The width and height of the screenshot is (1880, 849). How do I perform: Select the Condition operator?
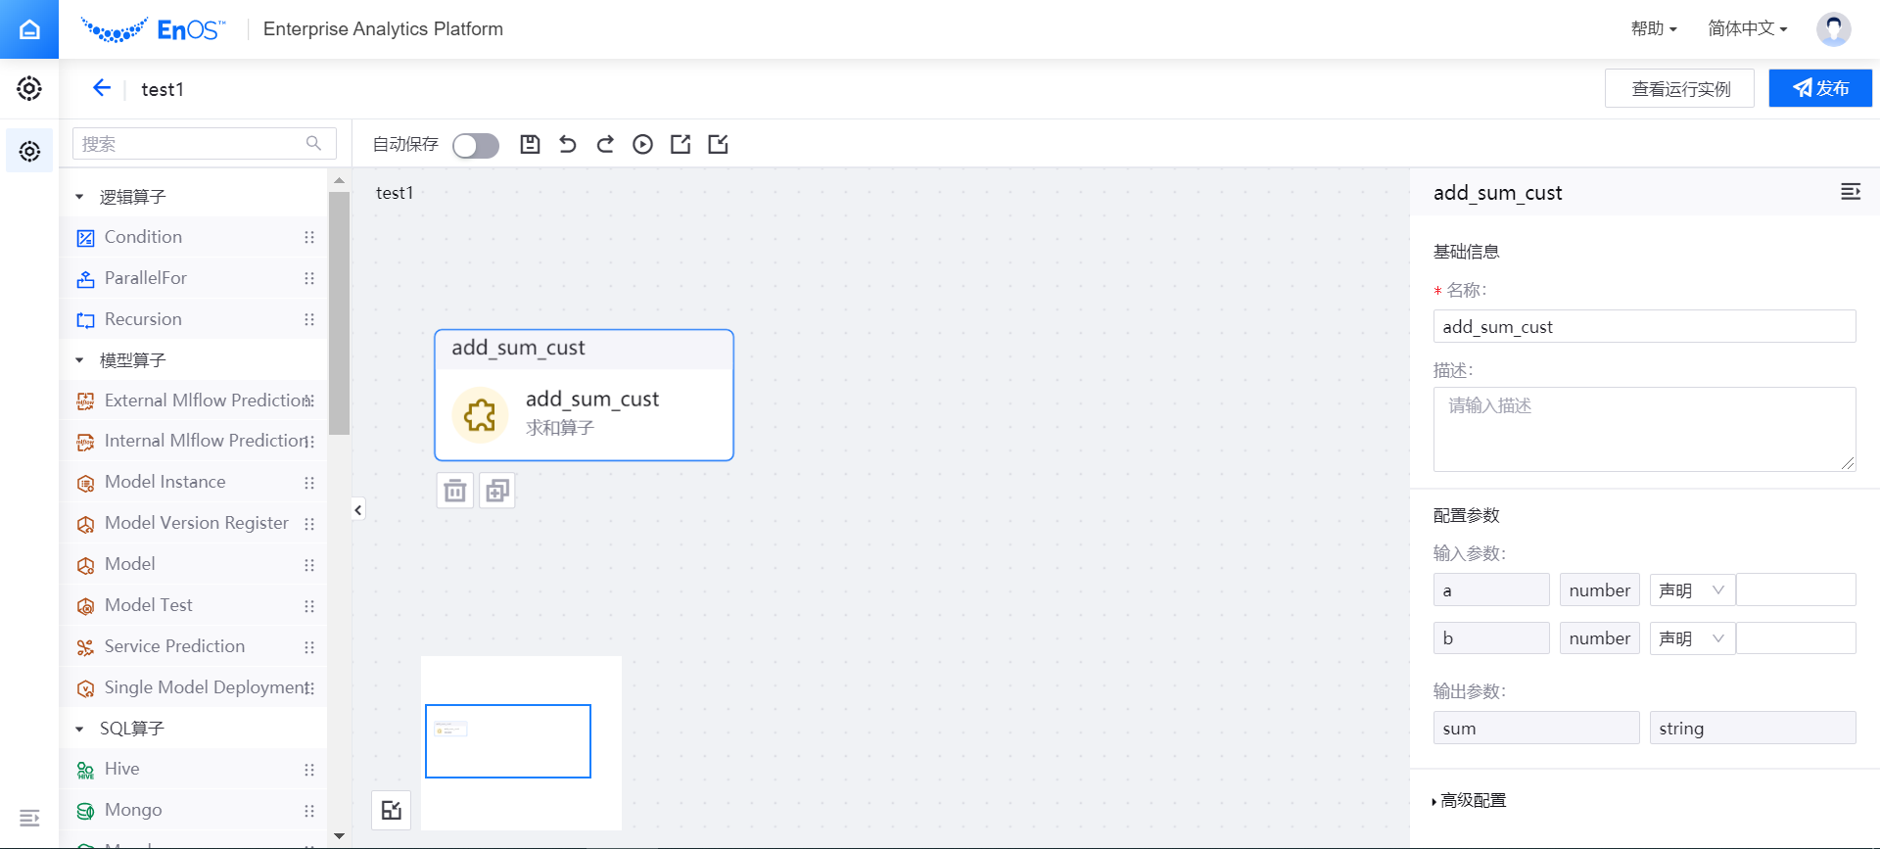pyautogui.click(x=194, y=237)
